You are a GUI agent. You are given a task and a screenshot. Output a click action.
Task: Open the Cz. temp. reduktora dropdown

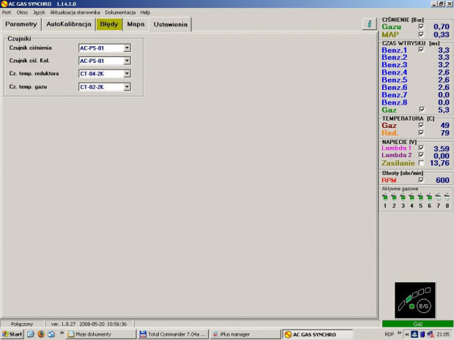click(127, 74)
